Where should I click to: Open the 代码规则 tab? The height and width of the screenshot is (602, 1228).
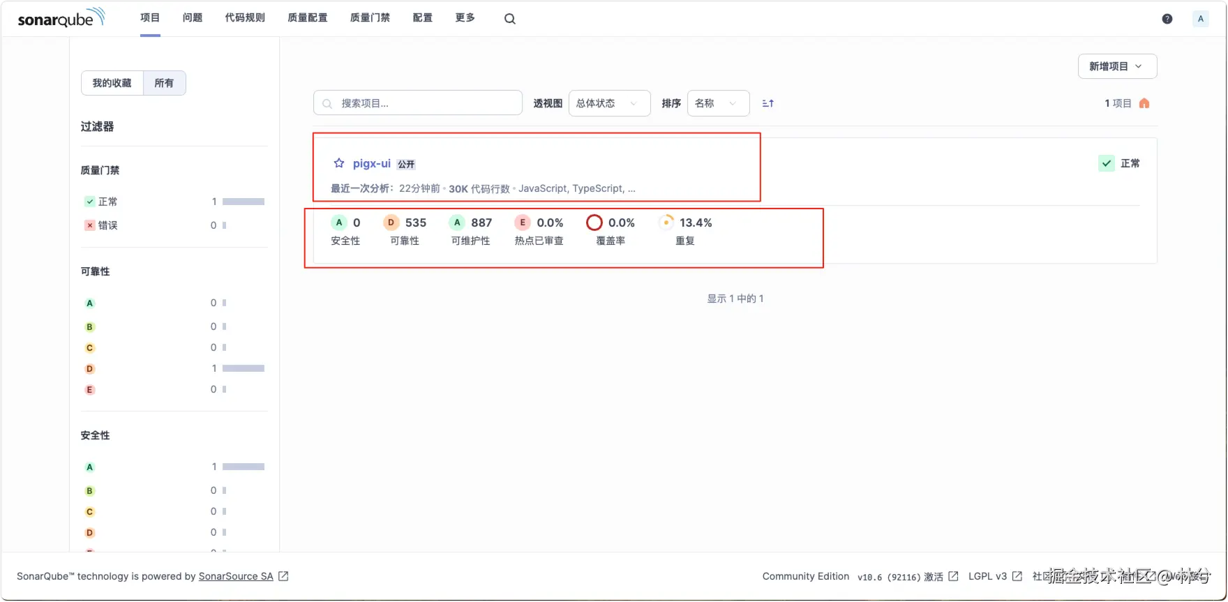click(245, 17)
